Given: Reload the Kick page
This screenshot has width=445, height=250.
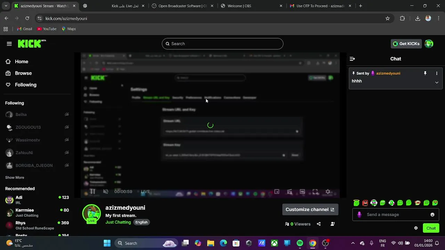Looking at the screenshot, I should (27, 18).
